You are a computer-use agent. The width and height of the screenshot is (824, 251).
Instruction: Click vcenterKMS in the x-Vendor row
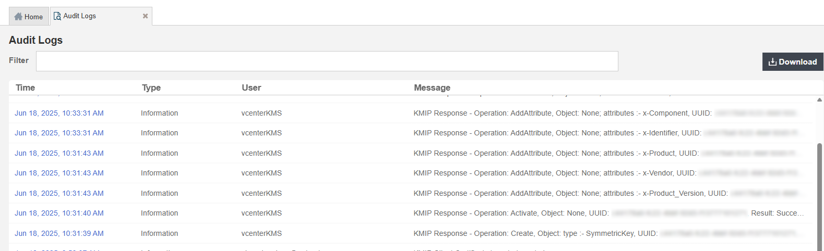click(261, 173)
